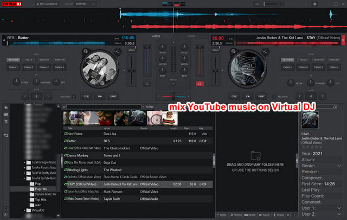Toggle the left deck loop size 4 button

click(x=36, y=96)
